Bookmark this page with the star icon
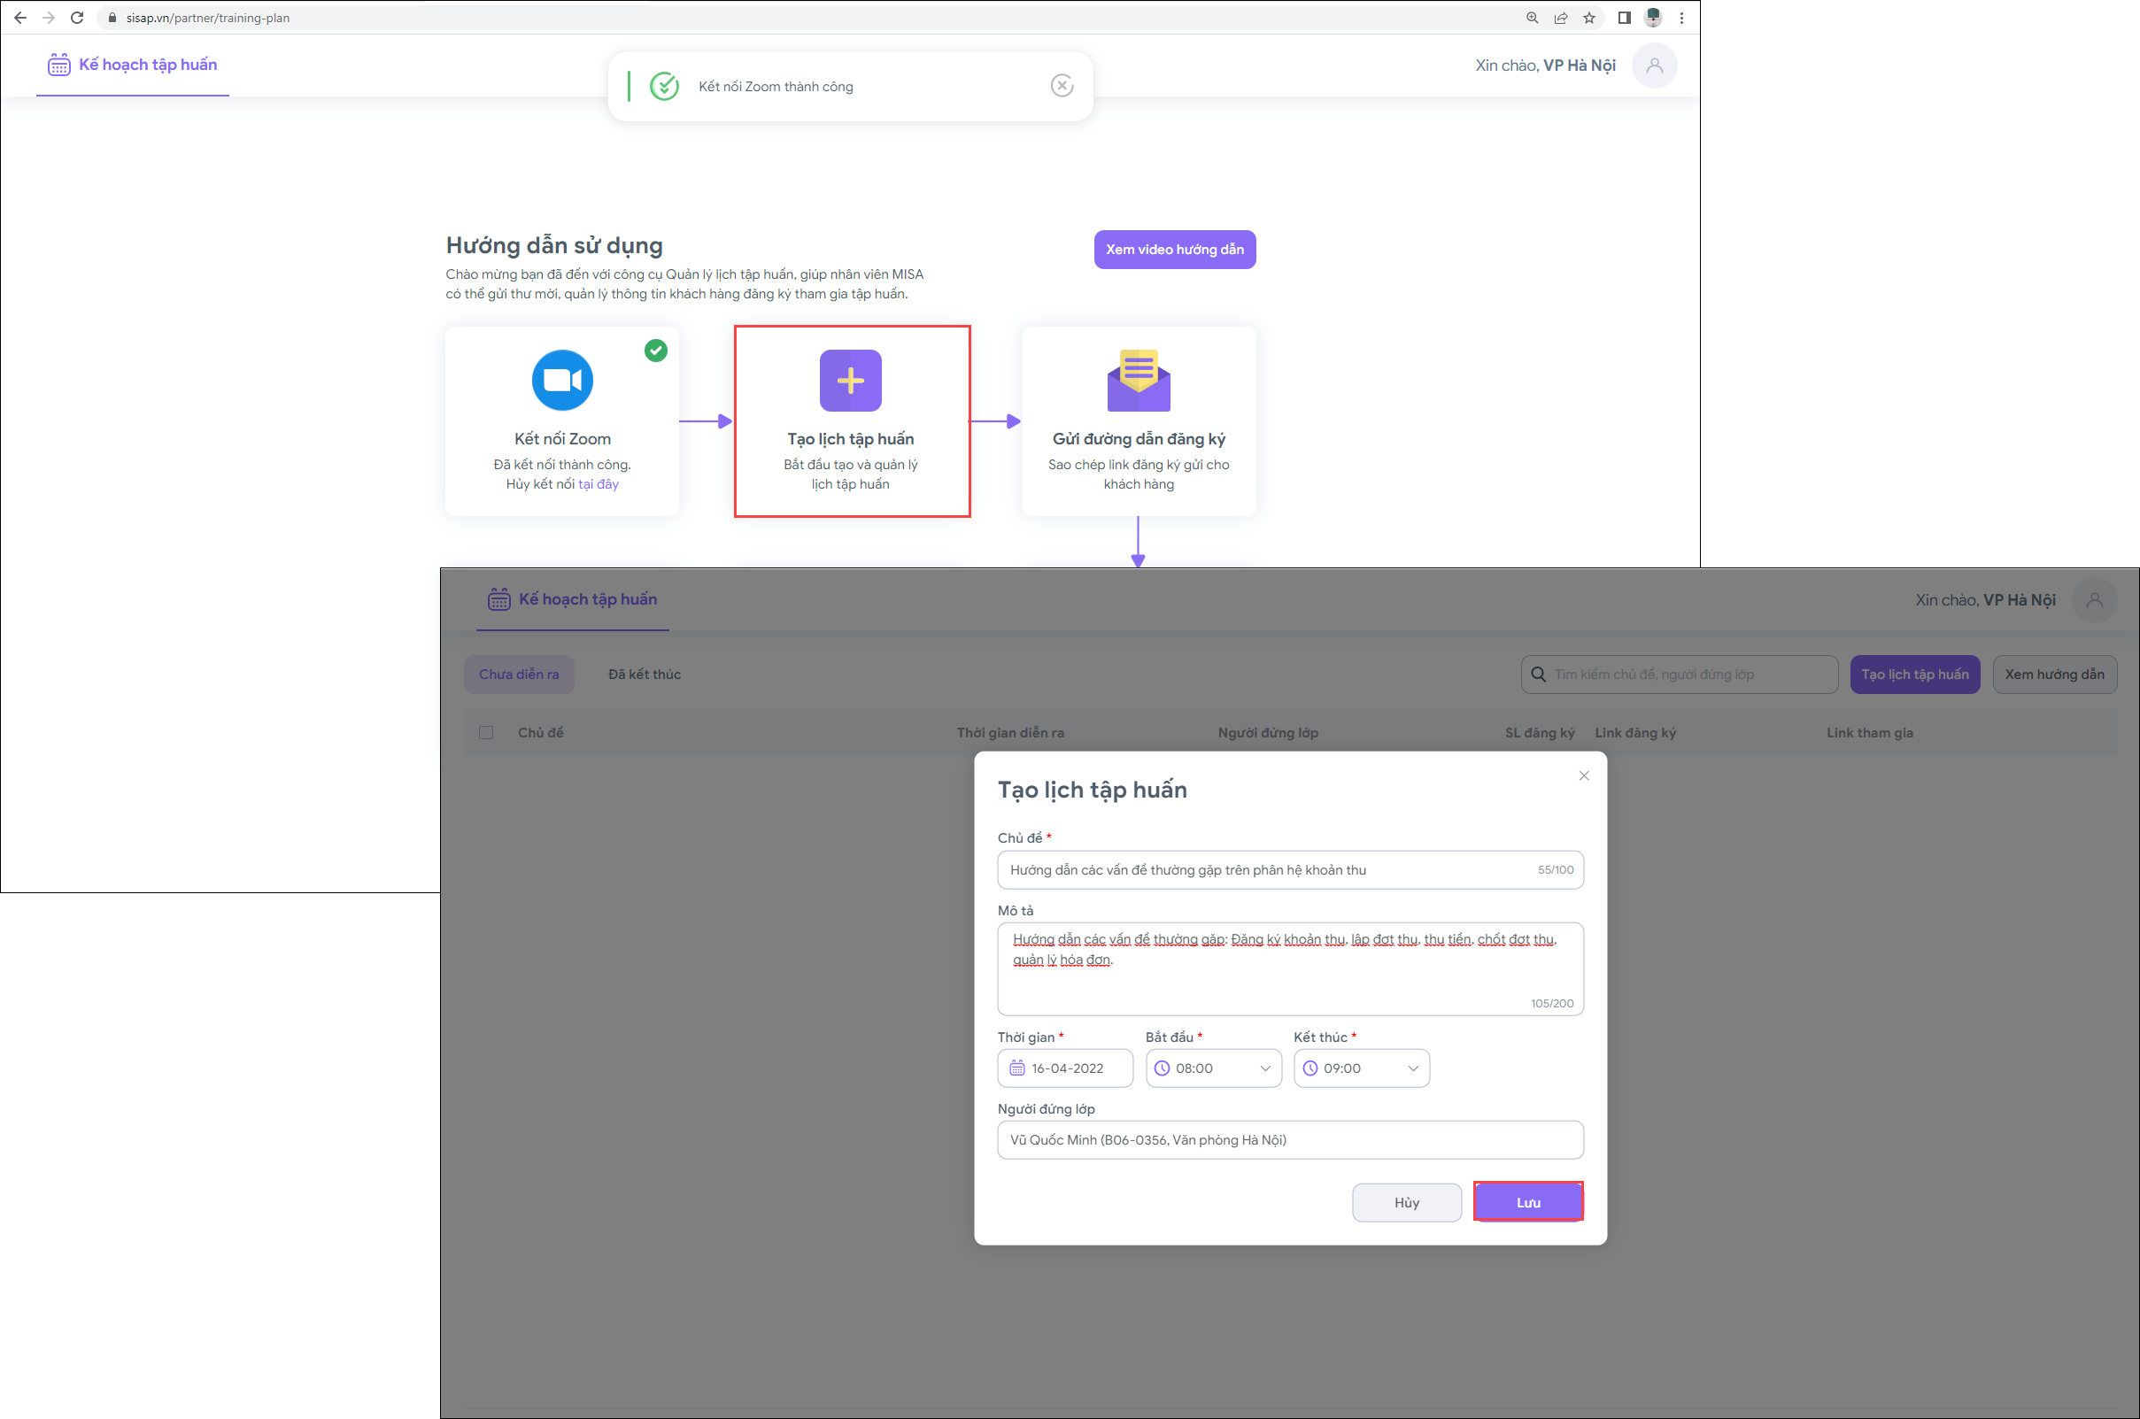This screenshot has width=2140, height=1419. tap(1588, 17)
